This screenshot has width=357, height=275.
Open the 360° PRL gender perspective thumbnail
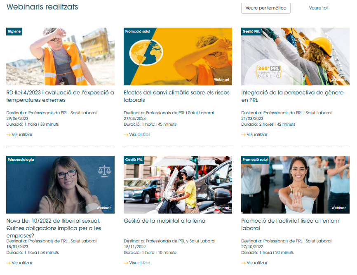pyautogui.click(x=295, y=56)
